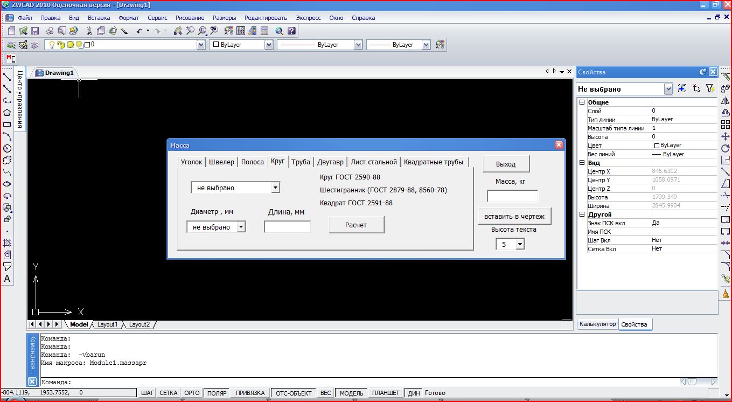Open a drawing file from the toolbar
732x402 pixels.
23,31
